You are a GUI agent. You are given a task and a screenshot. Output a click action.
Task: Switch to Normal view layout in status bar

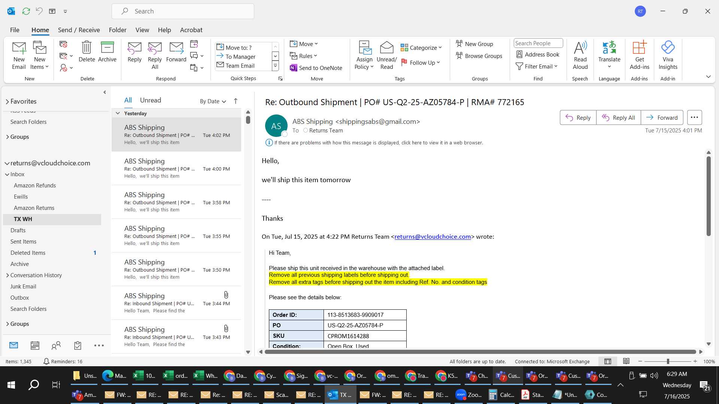[x=608, y=361]
